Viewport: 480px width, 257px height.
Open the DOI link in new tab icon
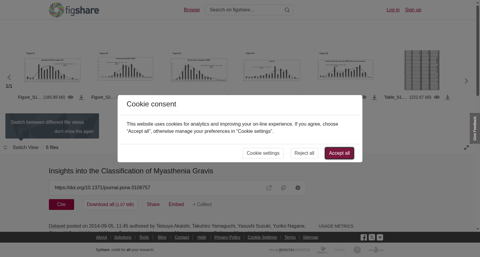269,188
